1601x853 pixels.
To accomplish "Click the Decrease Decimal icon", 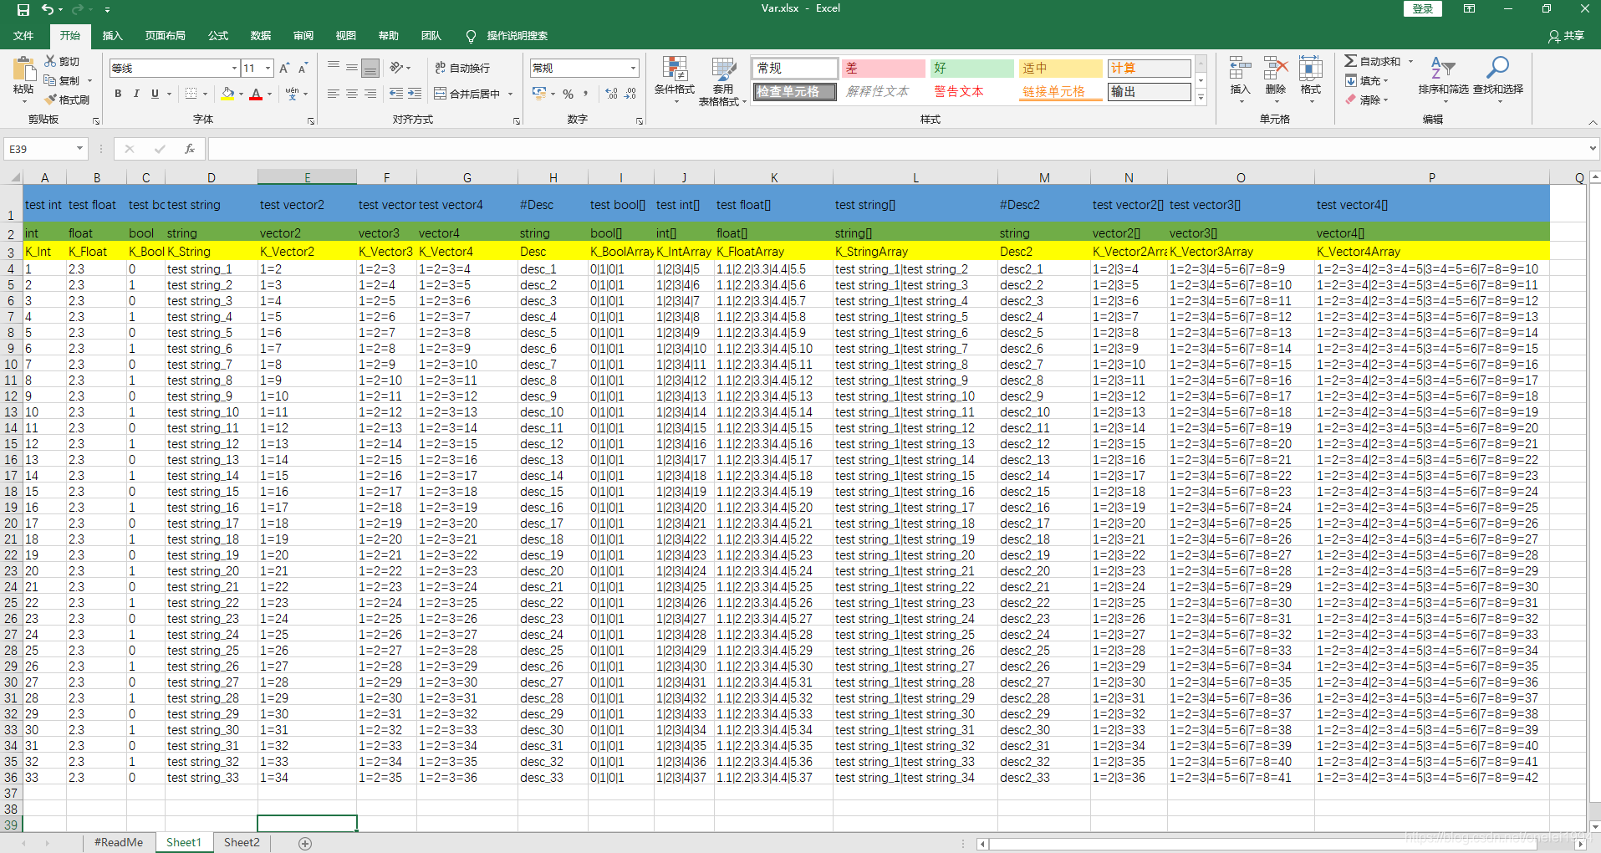I will [630, 94].
